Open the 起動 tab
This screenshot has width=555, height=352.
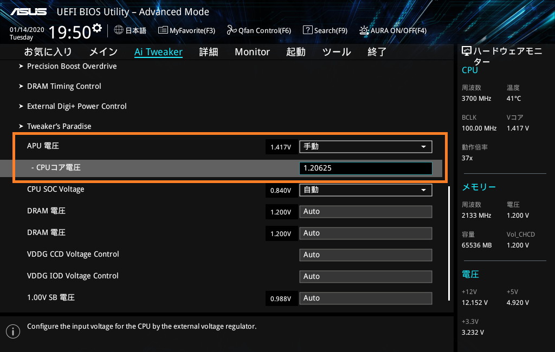tap(296, 52)
